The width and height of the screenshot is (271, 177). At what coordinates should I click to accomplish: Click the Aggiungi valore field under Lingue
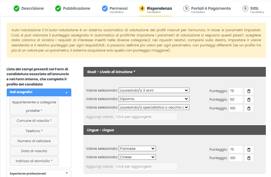pos(146,166)
